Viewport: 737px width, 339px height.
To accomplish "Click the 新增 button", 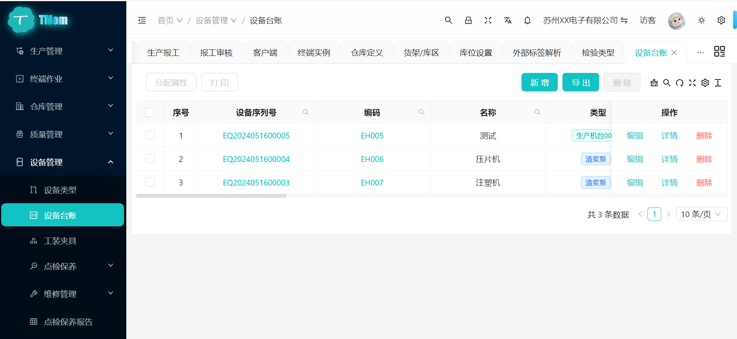I will (x=539, y=83).
